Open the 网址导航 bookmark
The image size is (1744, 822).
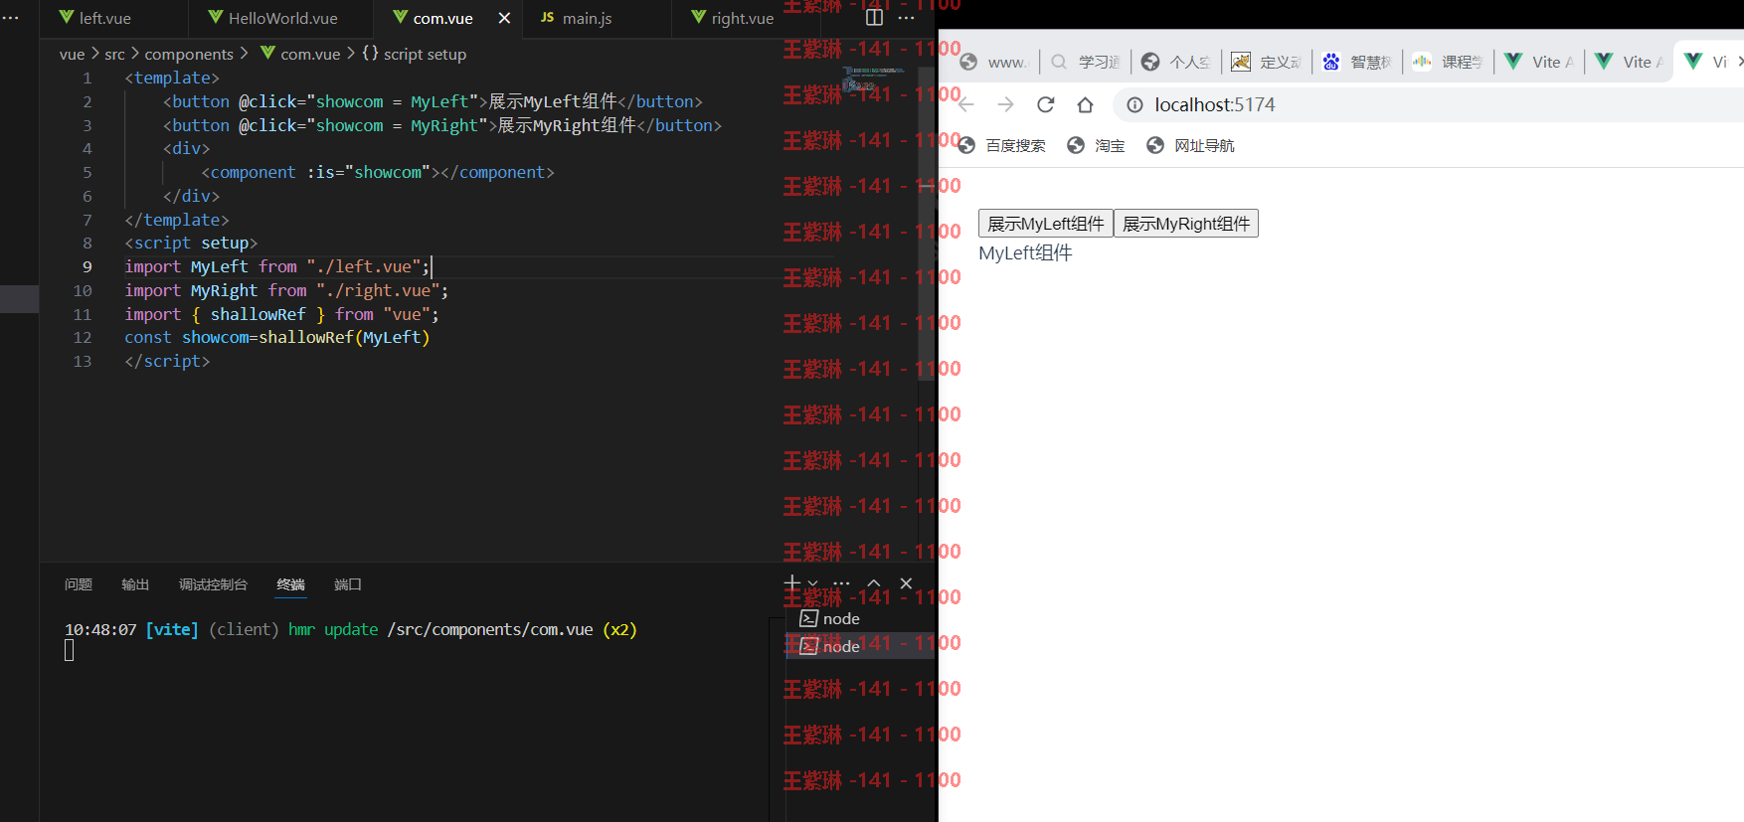point(1191,145)
